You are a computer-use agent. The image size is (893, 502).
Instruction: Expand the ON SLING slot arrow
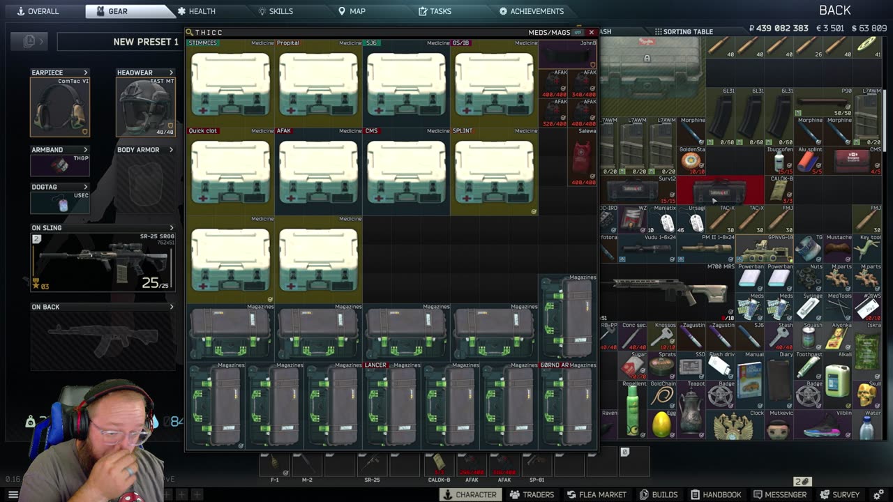point(171,227)
